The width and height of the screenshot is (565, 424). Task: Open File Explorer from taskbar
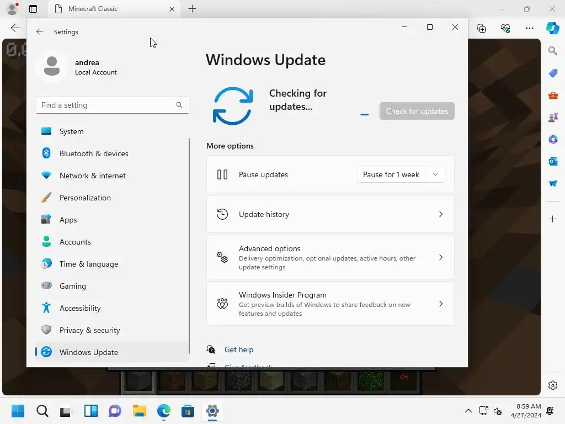point(140,411)
